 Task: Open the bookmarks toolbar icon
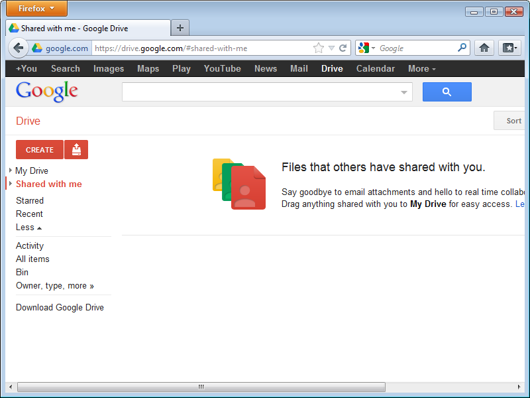point(509,48)
